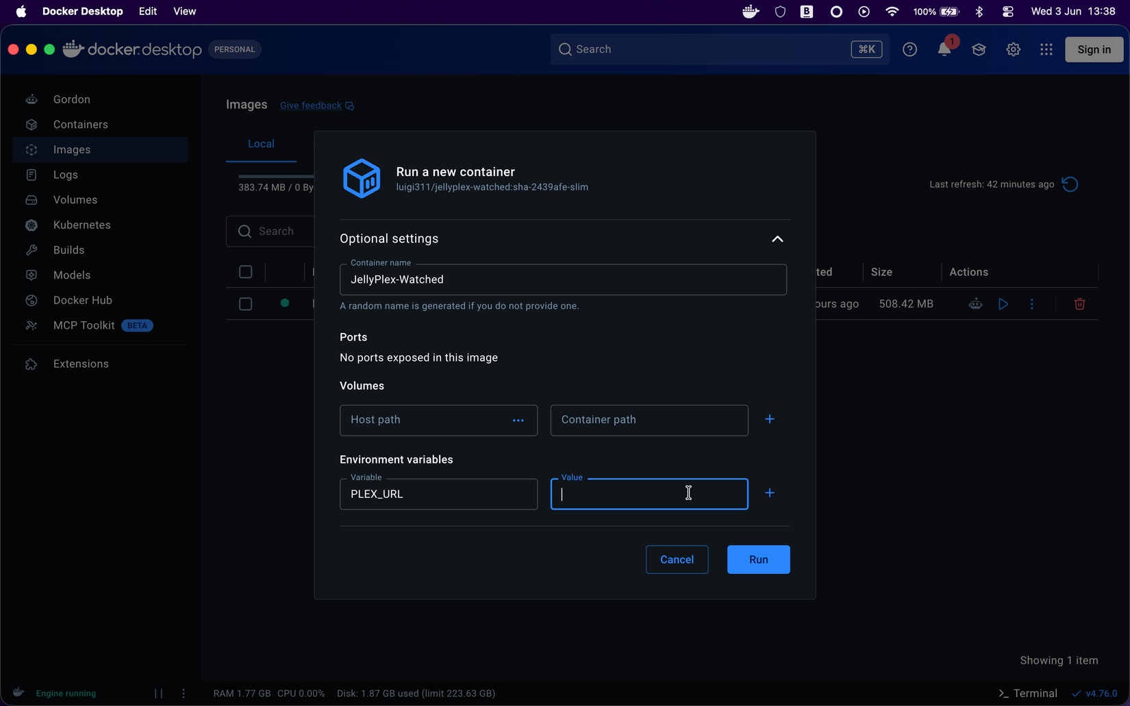This screenshot has width=1130, height=706.
Task: Click the top Search bar
Action: click(719, 49)
